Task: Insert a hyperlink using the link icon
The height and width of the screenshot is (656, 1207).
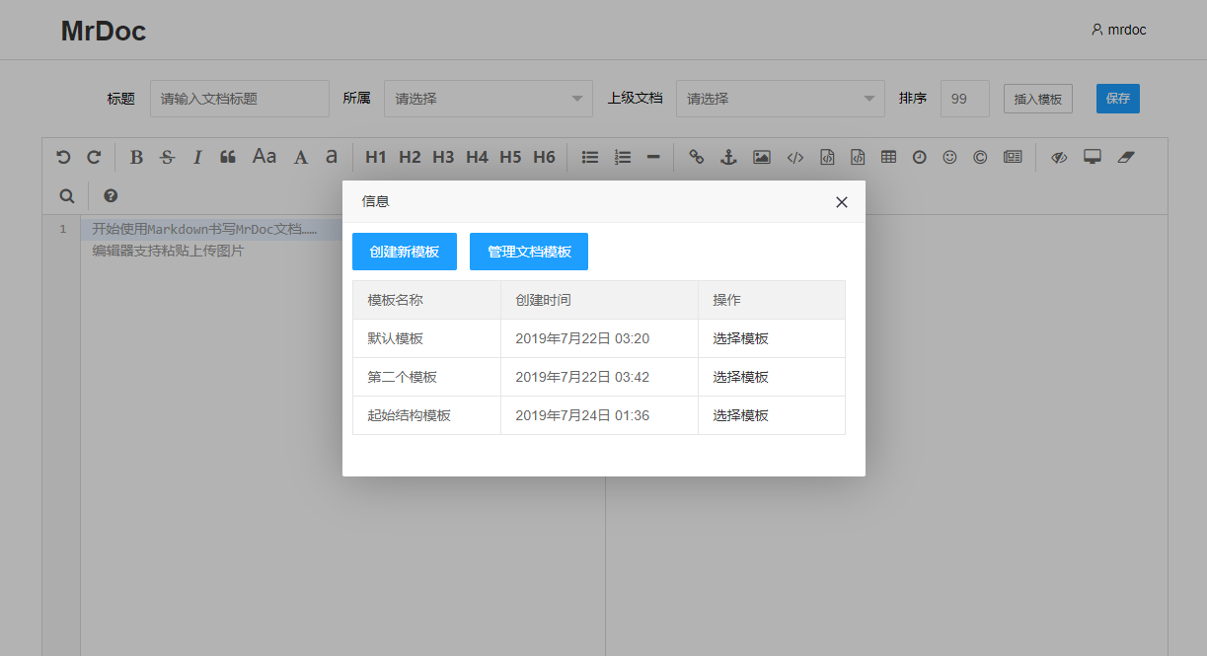Action: (697, 157)
